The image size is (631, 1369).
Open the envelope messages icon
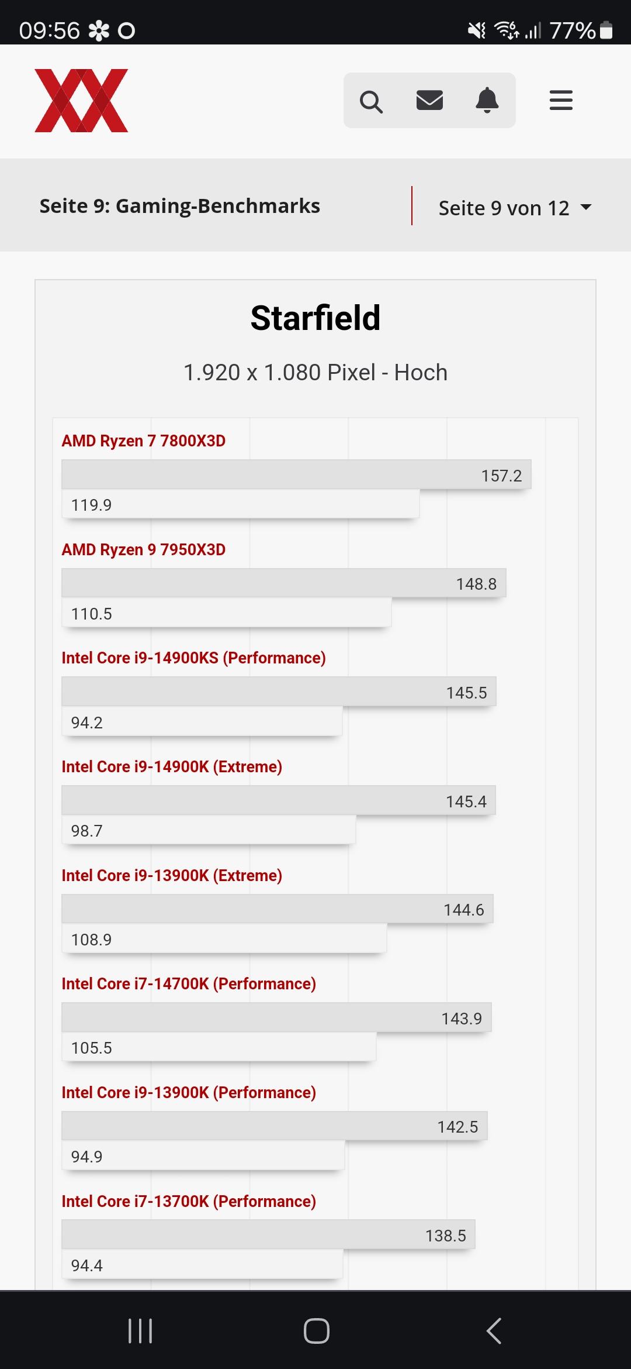(429, 101)
